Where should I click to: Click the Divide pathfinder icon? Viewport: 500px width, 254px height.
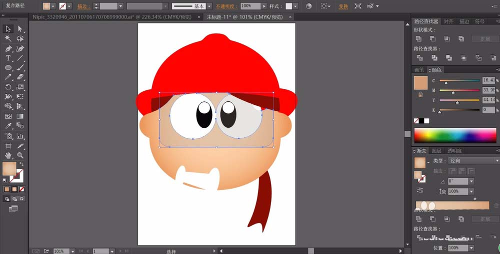coord(418,58)
